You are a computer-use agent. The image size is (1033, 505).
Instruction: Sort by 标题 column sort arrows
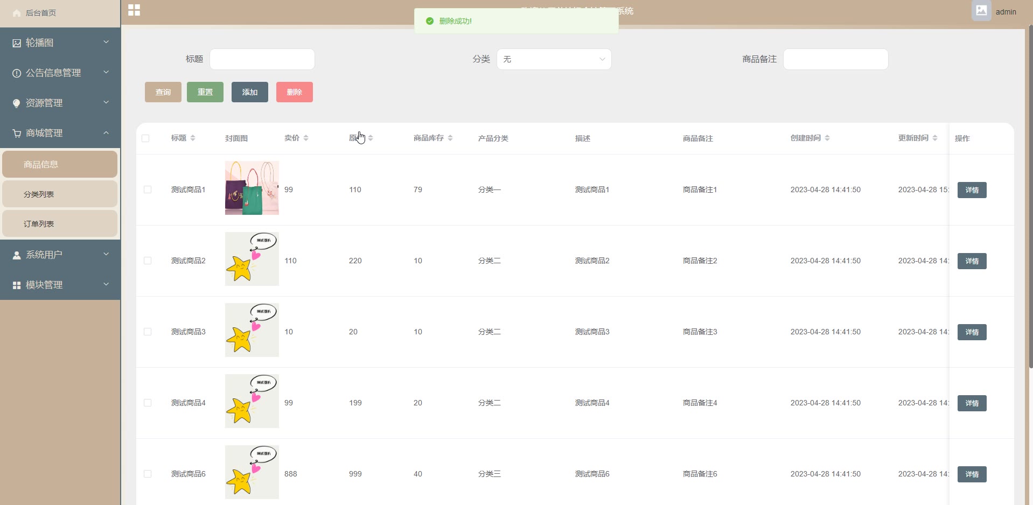click(x=193, y=138)
